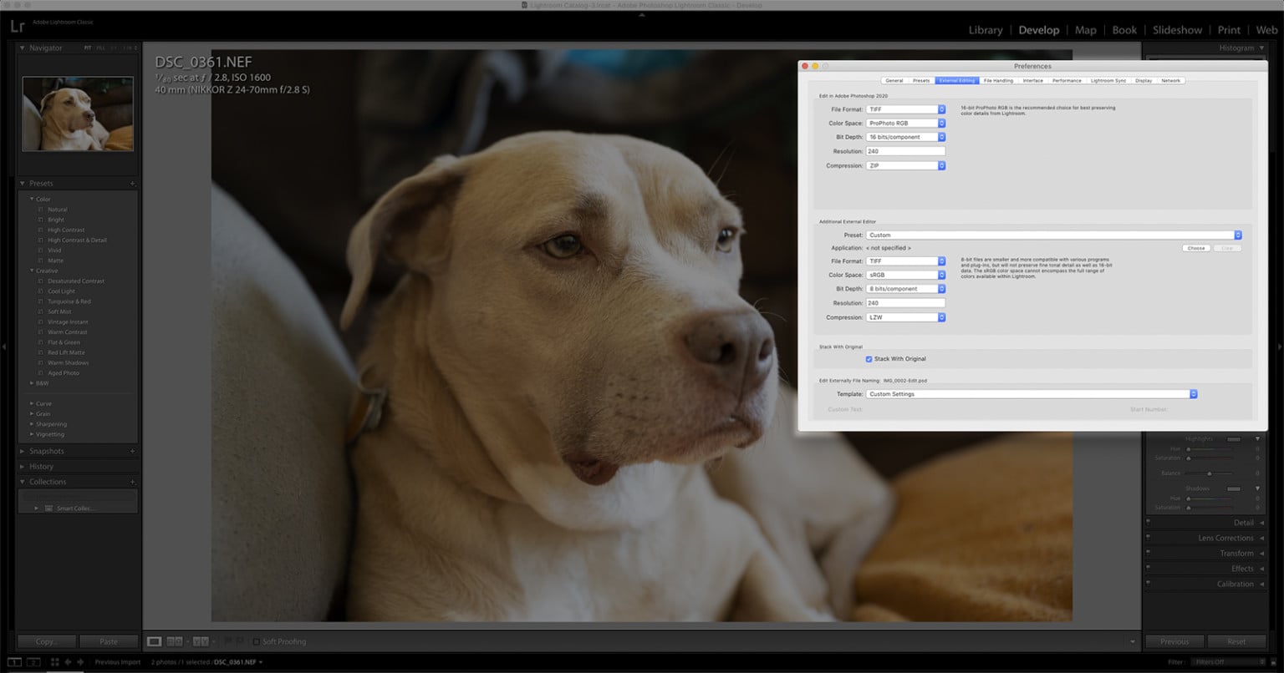Open the ProPhoto RGB Color Space dropdown

coord(905,124)
